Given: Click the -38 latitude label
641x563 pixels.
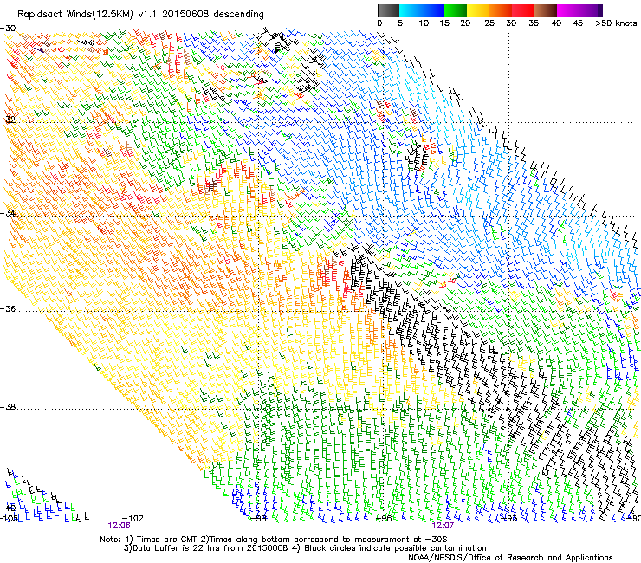Looking at the screenshot, I should click(x=8, y=407).
